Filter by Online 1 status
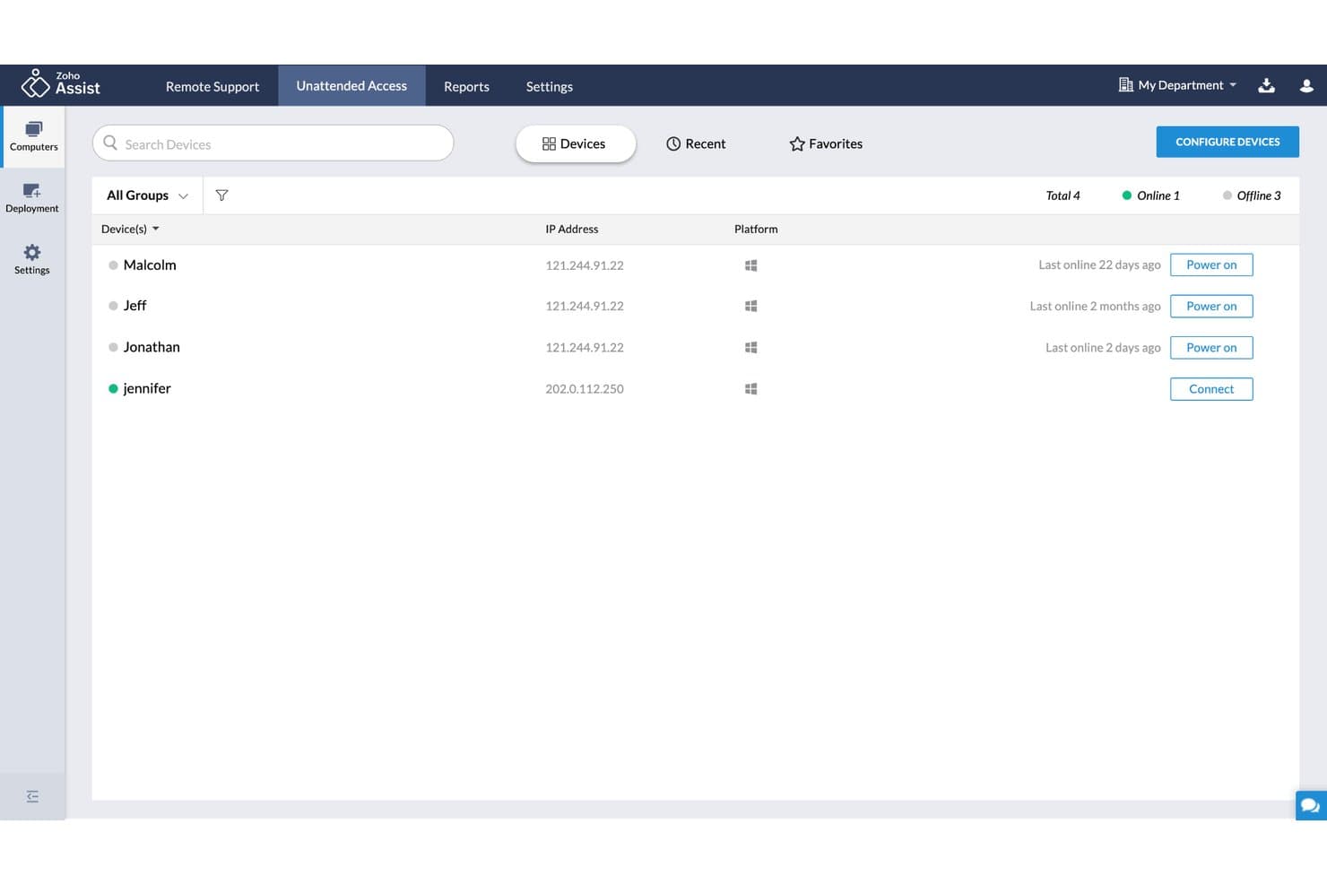Screen dimensions: 1327x885 [x=1150, y=195]
